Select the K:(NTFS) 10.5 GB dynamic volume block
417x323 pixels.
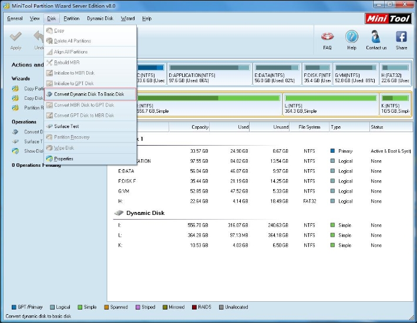click(395, 104)
